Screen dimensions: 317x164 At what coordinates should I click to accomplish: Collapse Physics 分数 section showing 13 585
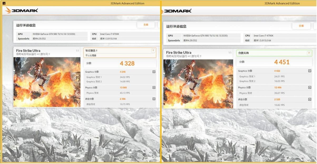click(x=154, y=88)
